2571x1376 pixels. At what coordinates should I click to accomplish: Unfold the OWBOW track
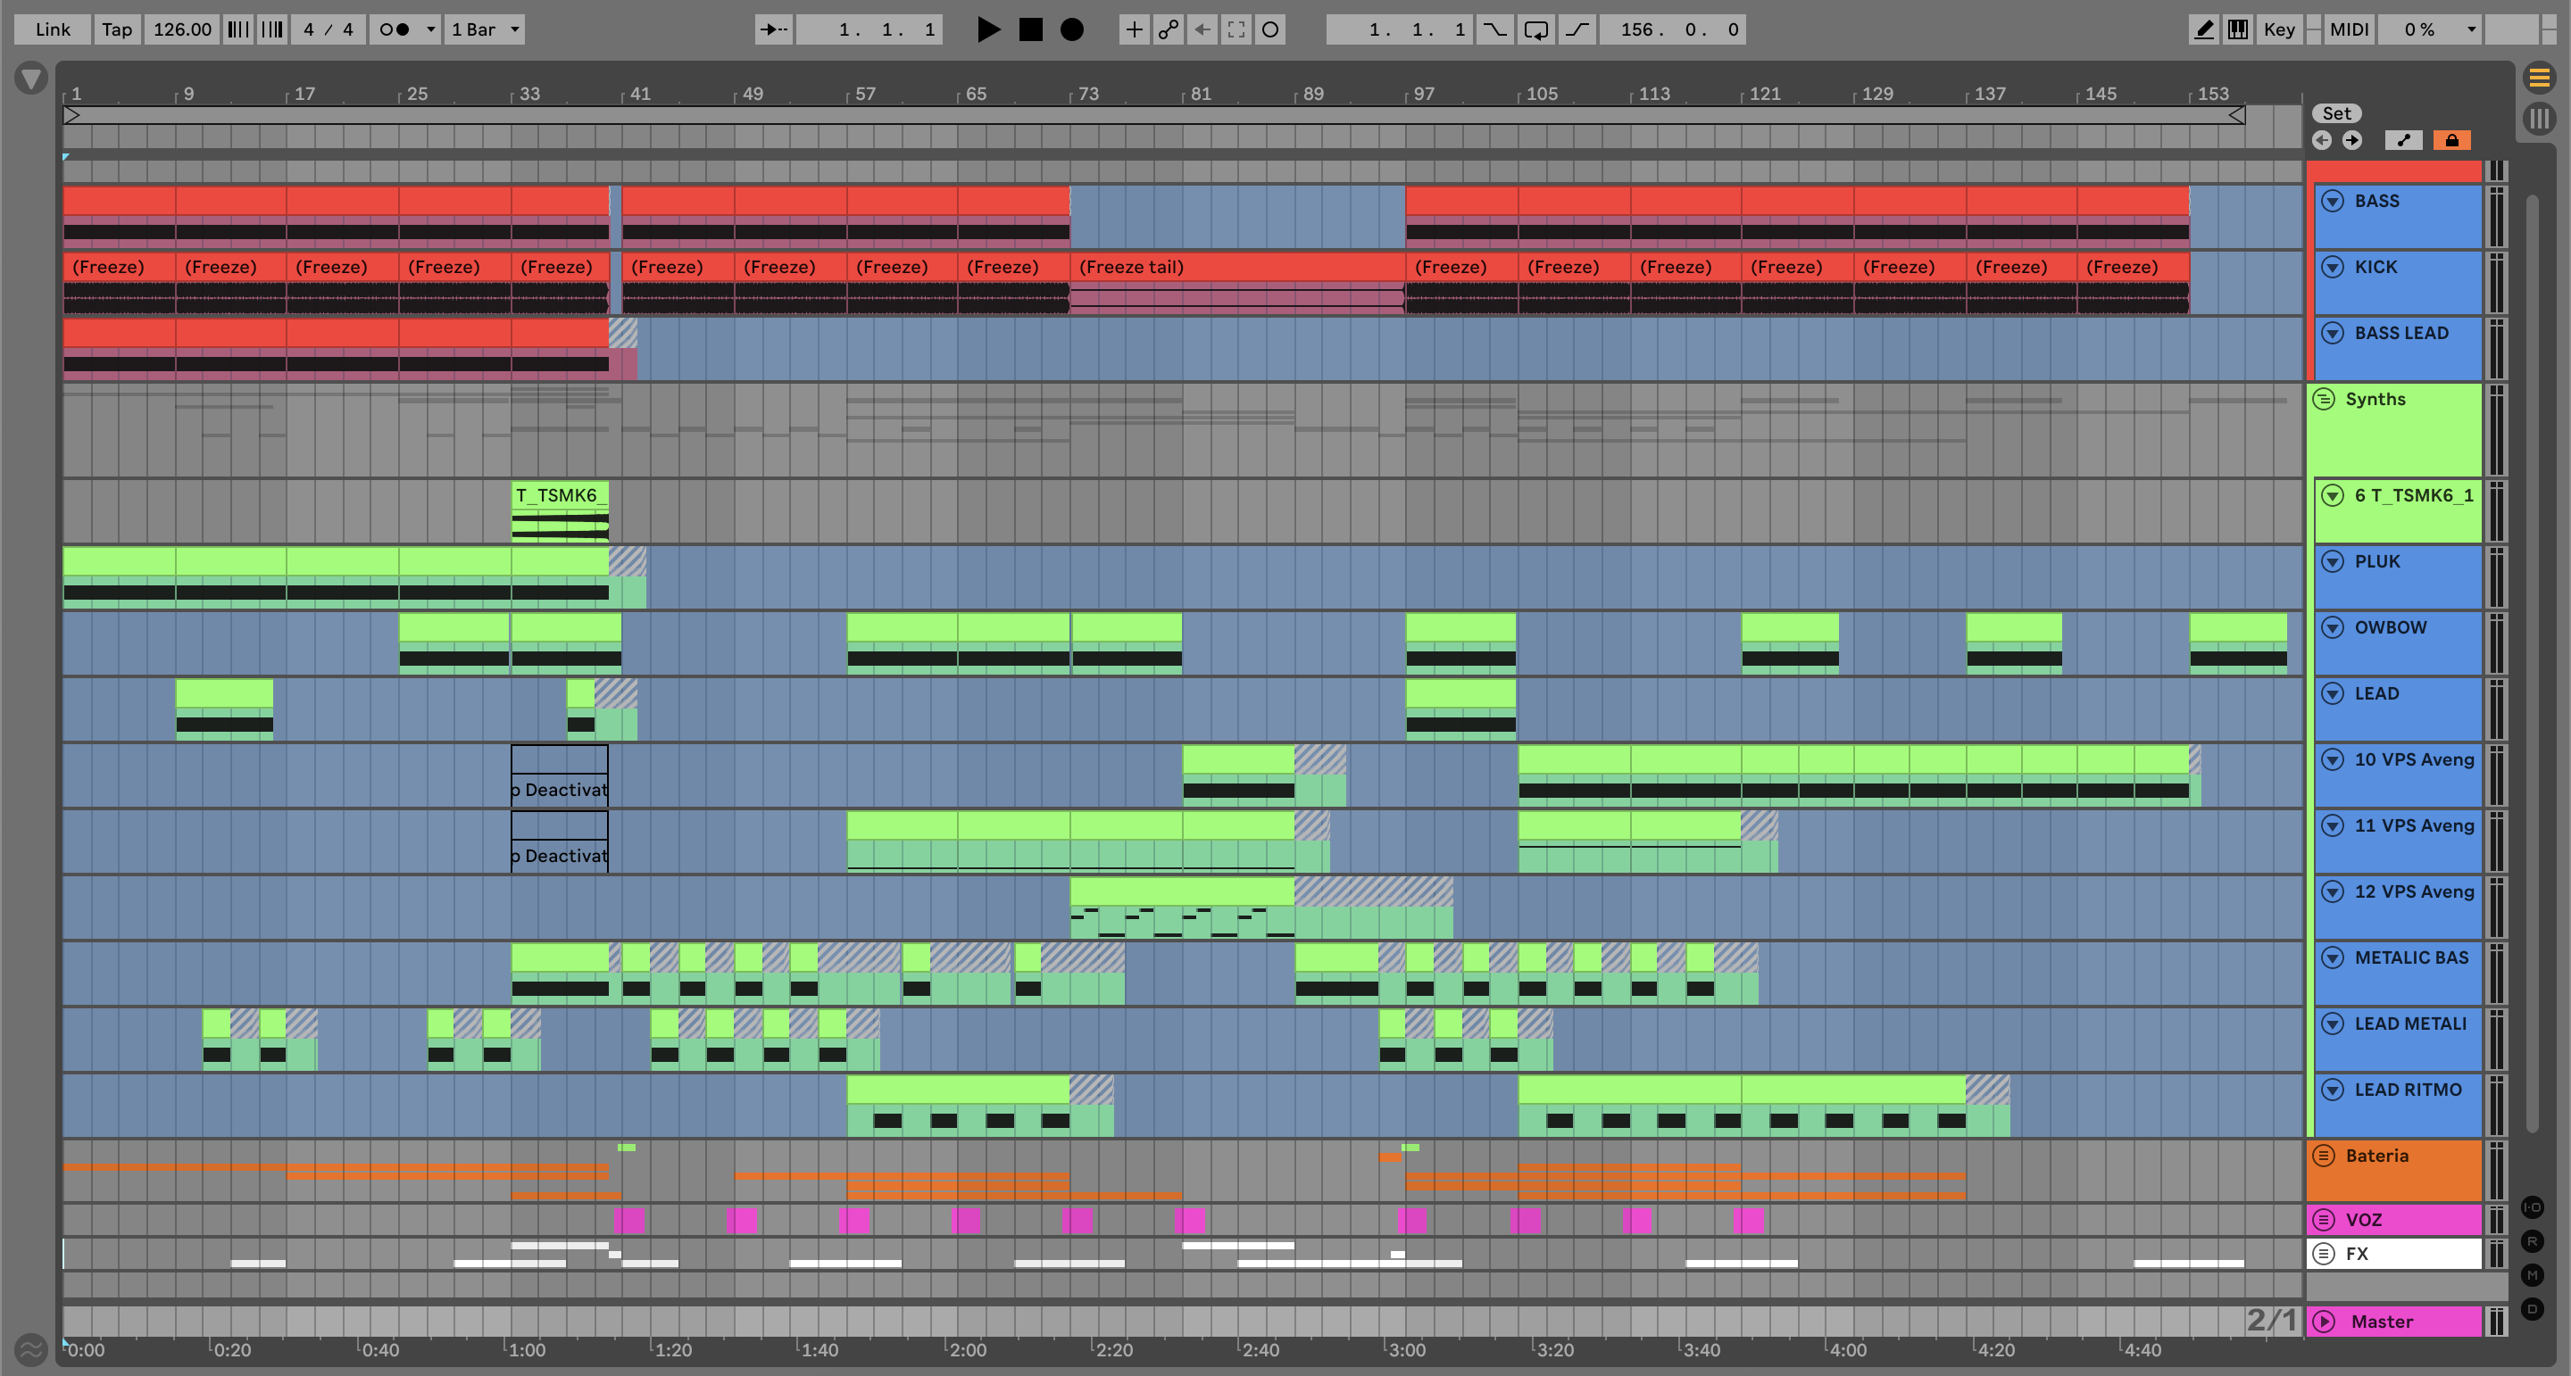tap(2333, 626)
